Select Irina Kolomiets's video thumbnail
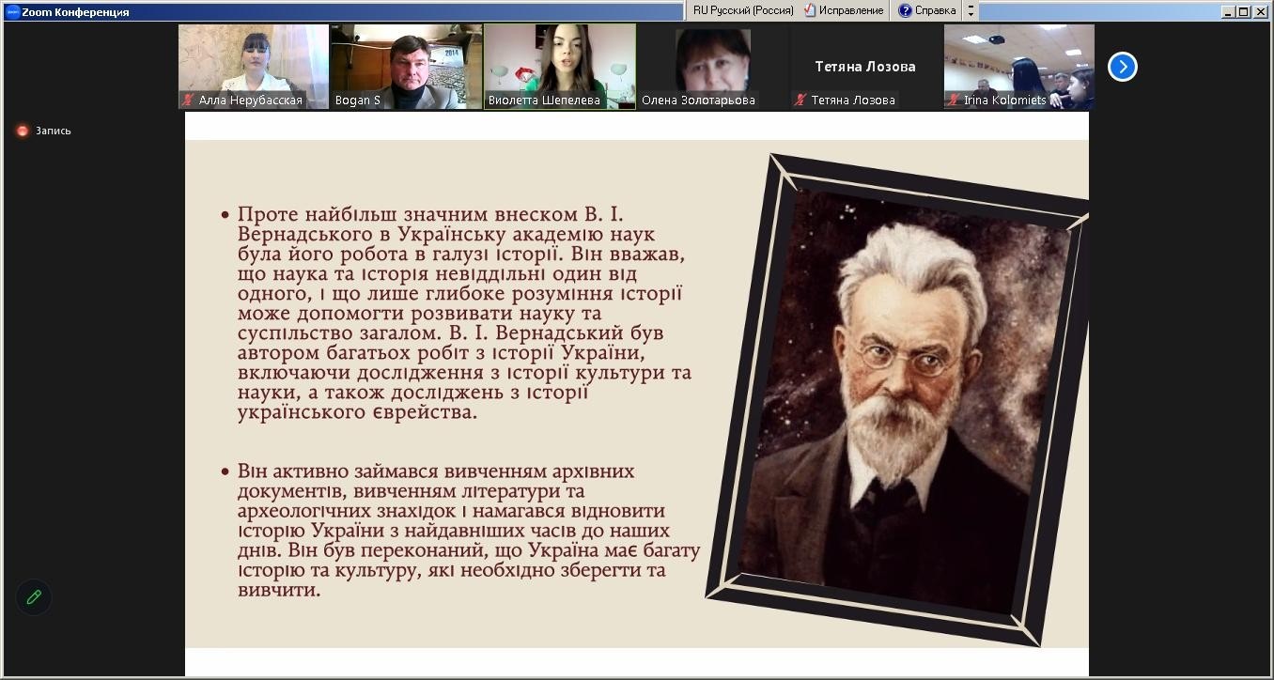The width and height of the screenshot is (1274, 680). click(1019, 67)
